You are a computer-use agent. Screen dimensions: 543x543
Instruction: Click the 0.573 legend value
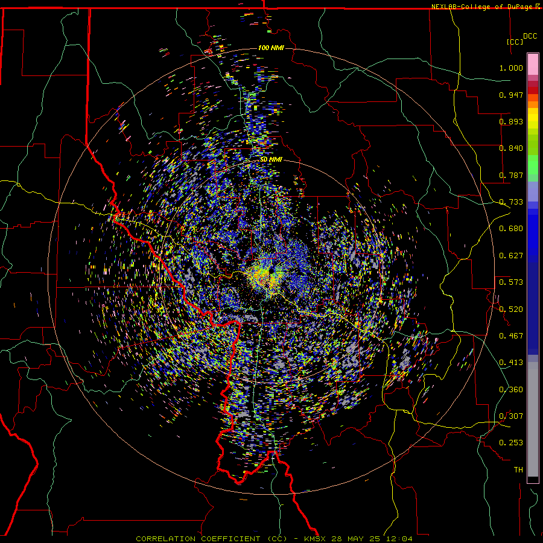tap(511, 282)
